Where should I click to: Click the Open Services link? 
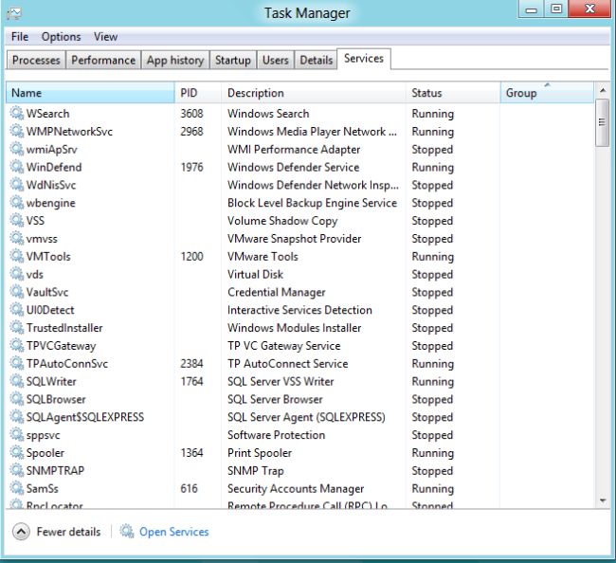(x=174, y=532)
